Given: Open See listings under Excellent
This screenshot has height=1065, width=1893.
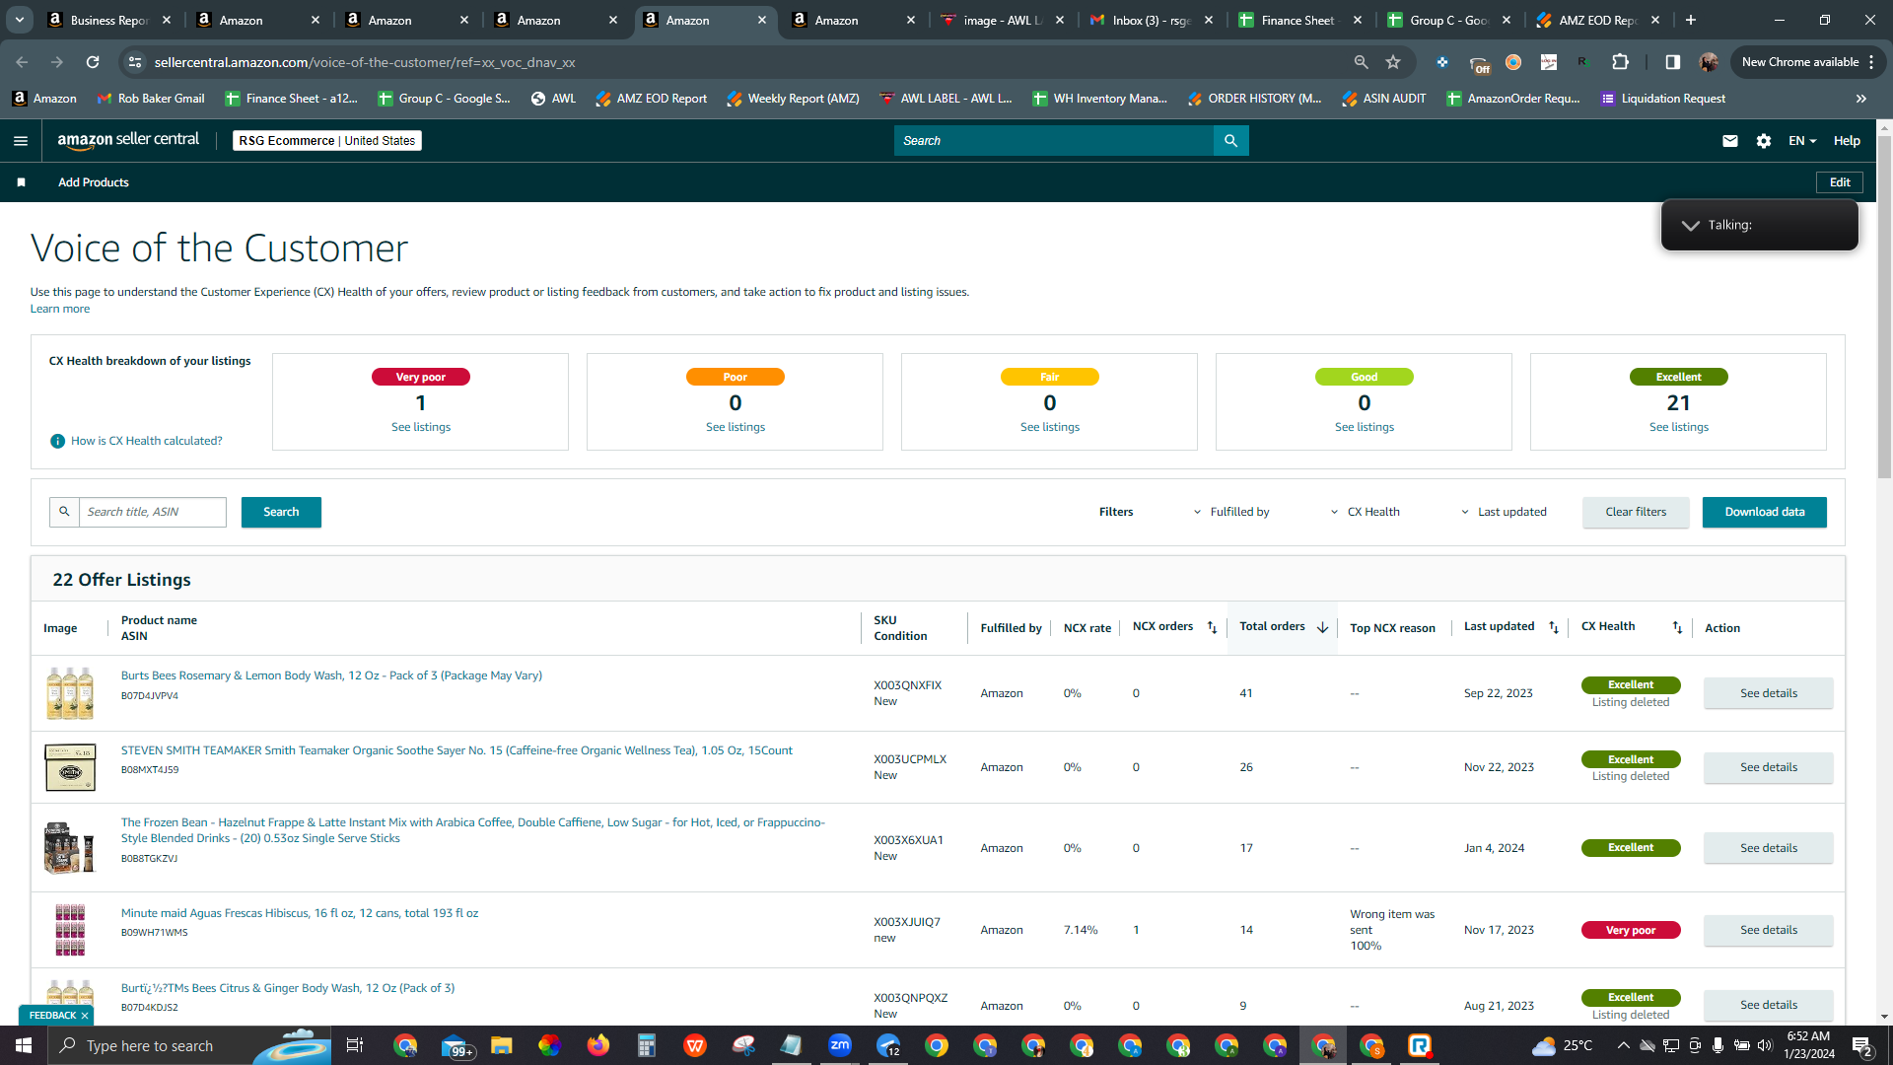Looking at the screenshot, I should coord(1679,427).
